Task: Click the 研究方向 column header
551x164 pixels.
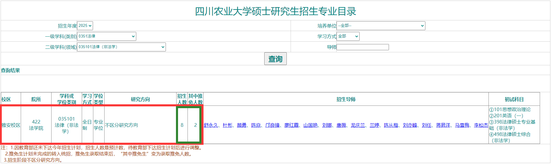Action: pos(140,99)
